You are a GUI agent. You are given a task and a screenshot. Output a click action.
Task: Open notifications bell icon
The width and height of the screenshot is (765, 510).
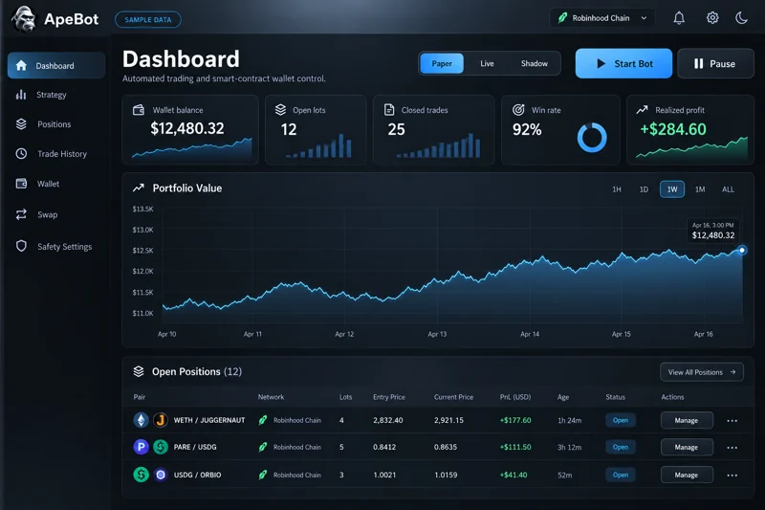(679, 18)
